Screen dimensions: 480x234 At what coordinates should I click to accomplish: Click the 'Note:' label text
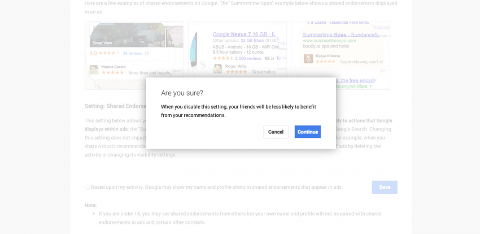90,205
